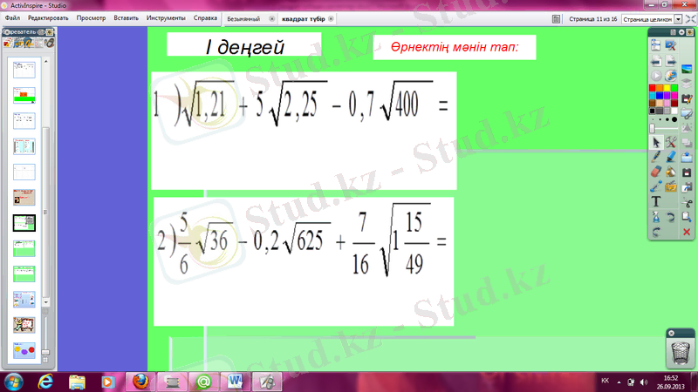This screenshot has height=392, width=698.
Task: Open the Вставить menu
Action: coord(126,17)
